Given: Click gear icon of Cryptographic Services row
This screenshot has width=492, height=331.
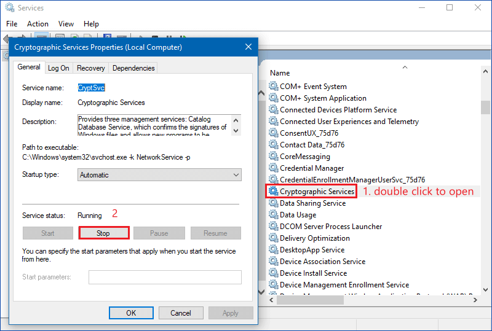Looking at the screenshot, I should point(274,191).
